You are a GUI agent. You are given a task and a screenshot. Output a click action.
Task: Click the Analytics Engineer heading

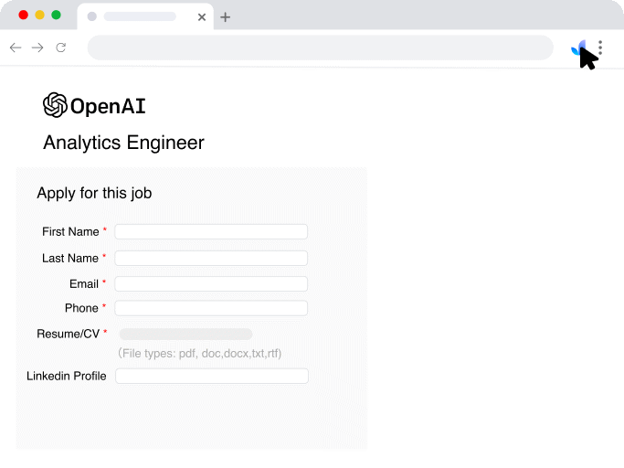[123, 143]
